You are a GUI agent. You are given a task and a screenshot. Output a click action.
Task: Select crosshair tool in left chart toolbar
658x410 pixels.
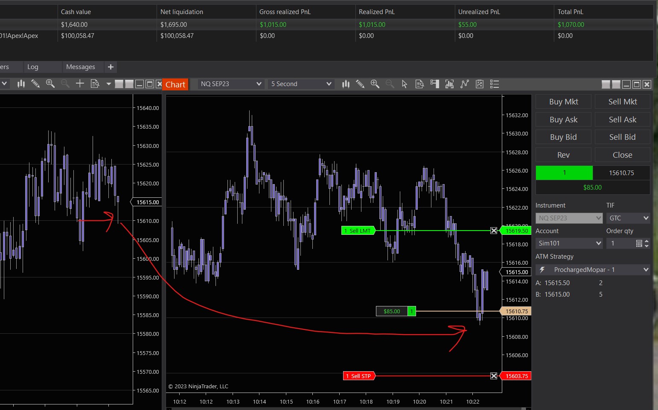[x=80, y=84]
